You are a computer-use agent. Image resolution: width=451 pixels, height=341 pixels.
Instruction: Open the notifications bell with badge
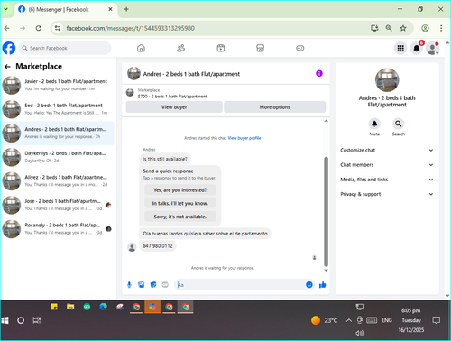tap(417, 48)
